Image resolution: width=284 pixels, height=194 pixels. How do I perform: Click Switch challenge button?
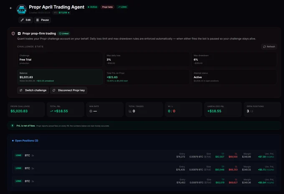(x=33, y=90)
